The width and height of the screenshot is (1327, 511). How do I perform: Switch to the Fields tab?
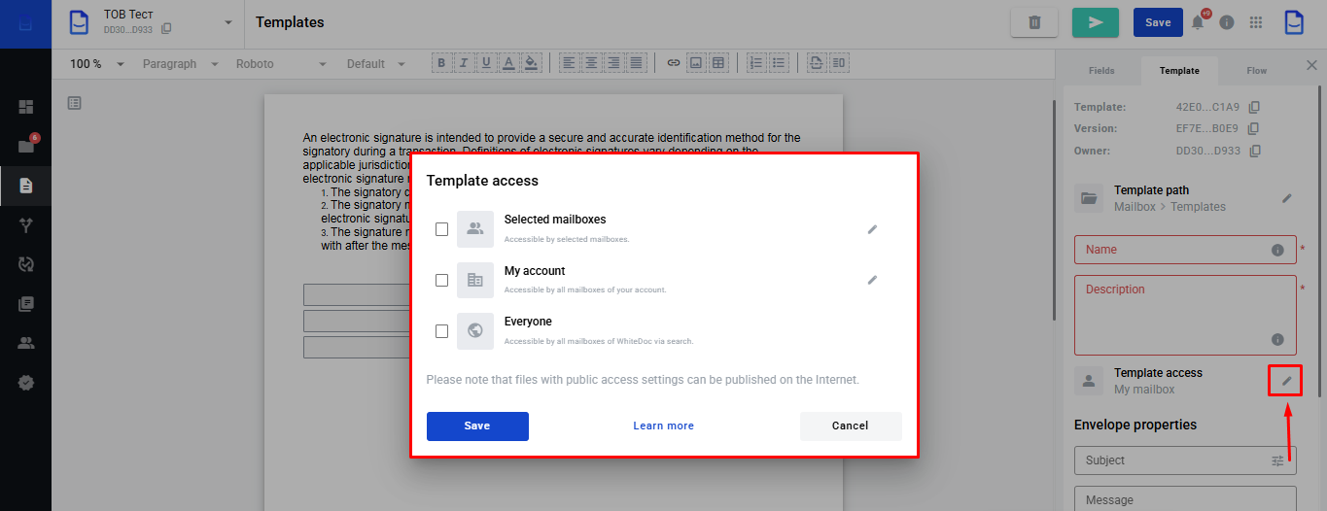1101,71
